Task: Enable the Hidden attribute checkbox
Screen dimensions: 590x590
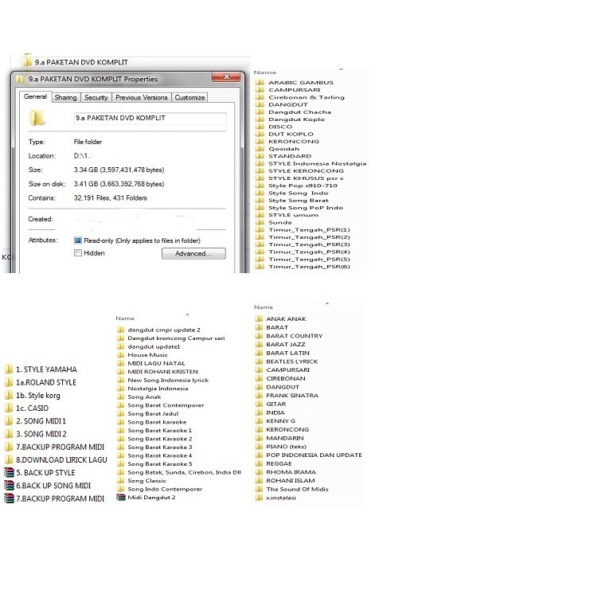Action: pyautogui.click(x=78, y=253)
